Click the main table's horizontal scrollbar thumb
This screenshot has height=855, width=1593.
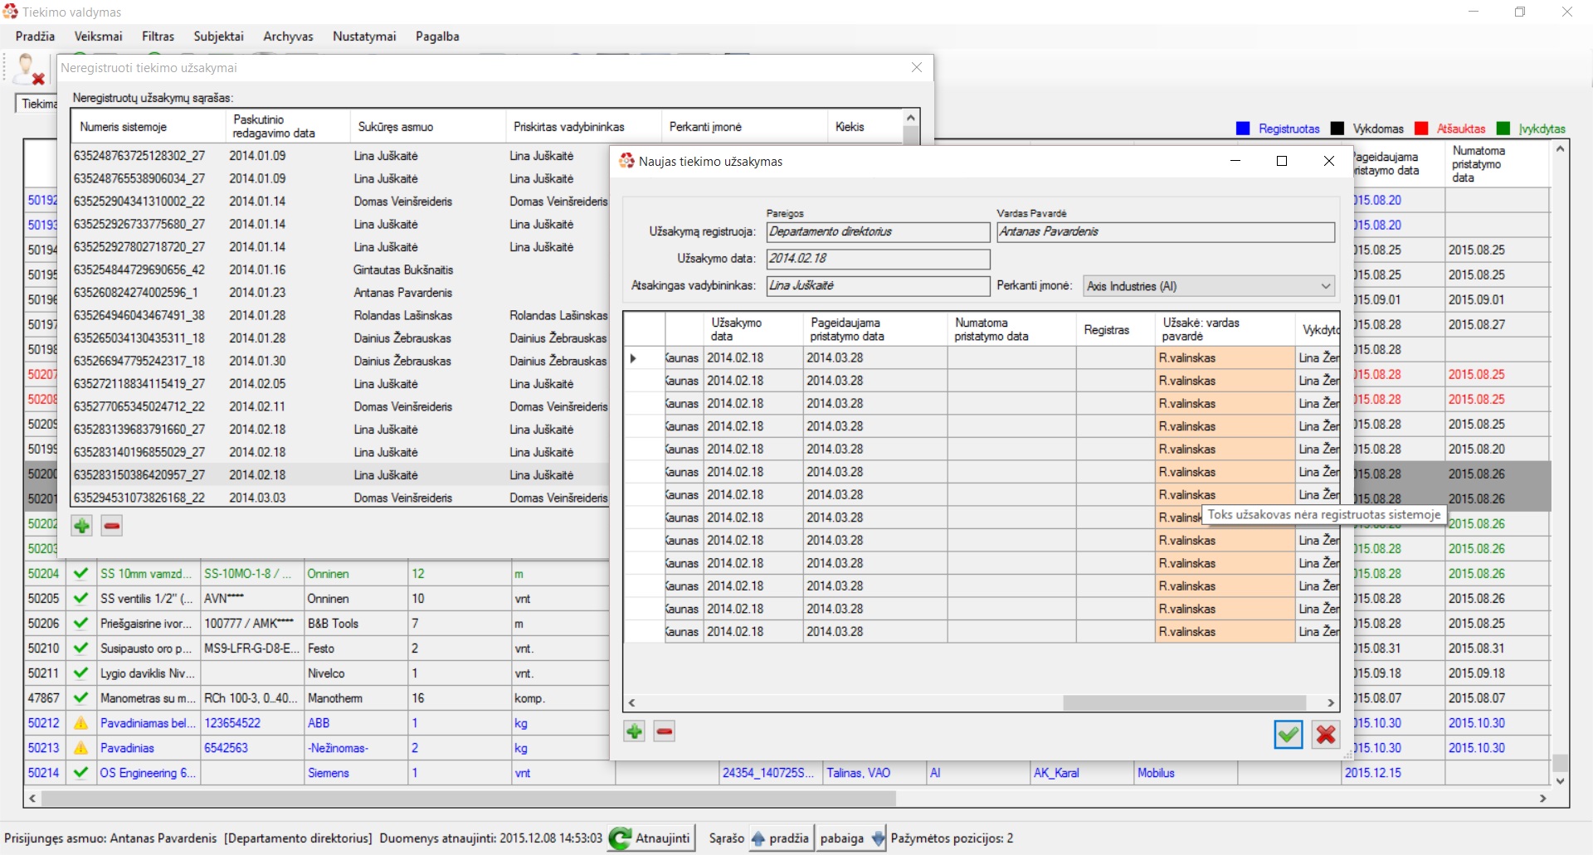(468, 799)
